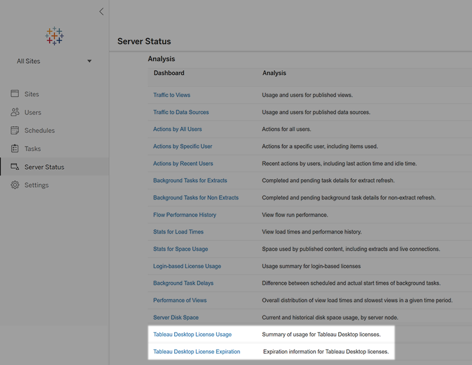Click 'Actions for all users.' description
This screenshot has width=472, height=365.
(x=287, y=129)
